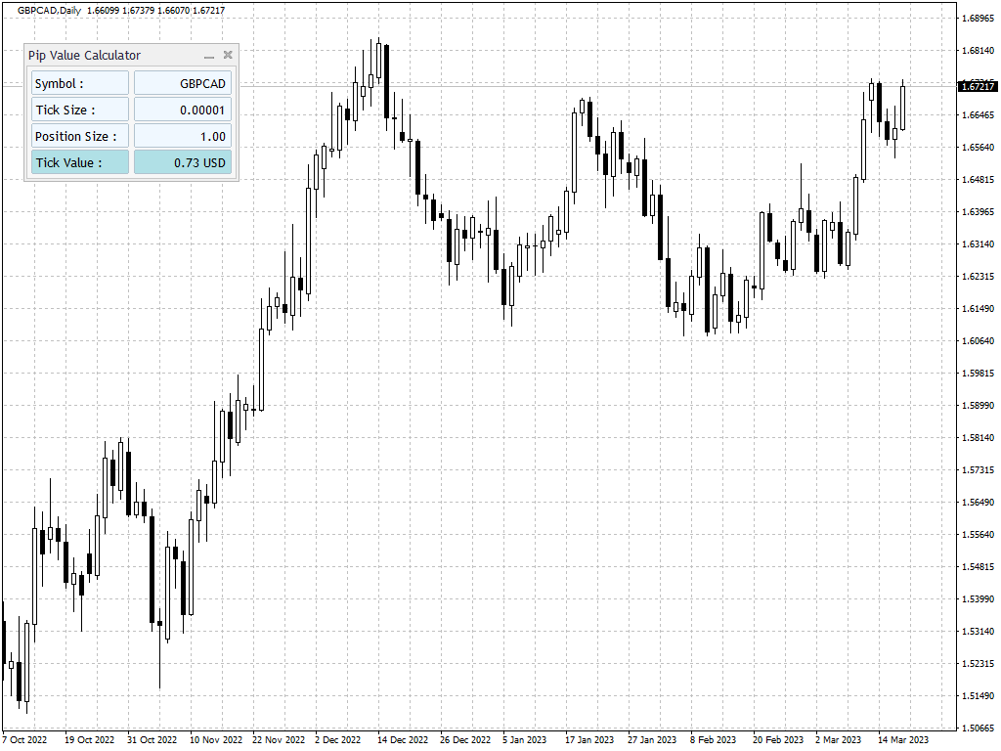The height and width of the screenshot is (751, 1001).
Task: Click the Position Size value field
Action: [183, 136]
